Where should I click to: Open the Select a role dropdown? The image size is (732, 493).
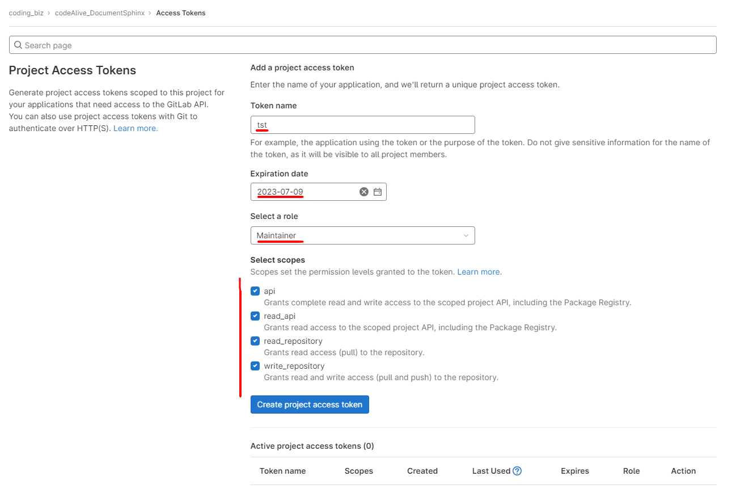(x=362, y=235)
